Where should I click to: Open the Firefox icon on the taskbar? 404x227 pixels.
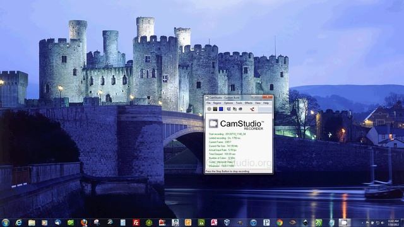click(84, 223)
